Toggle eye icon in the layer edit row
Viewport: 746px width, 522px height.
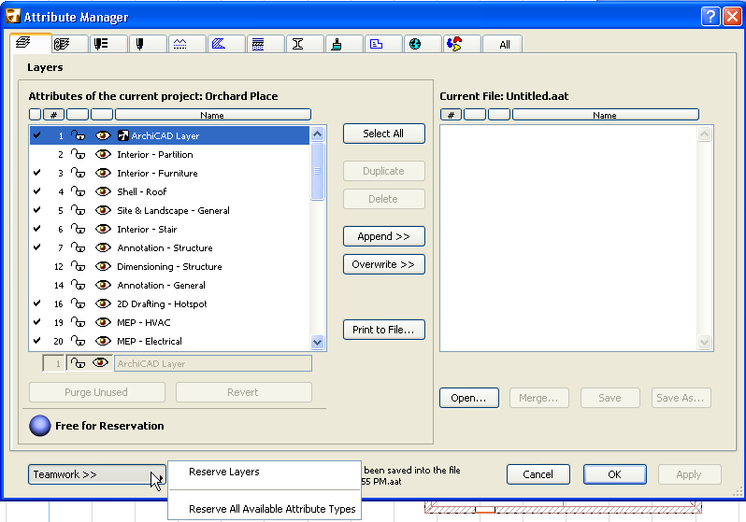100,362
